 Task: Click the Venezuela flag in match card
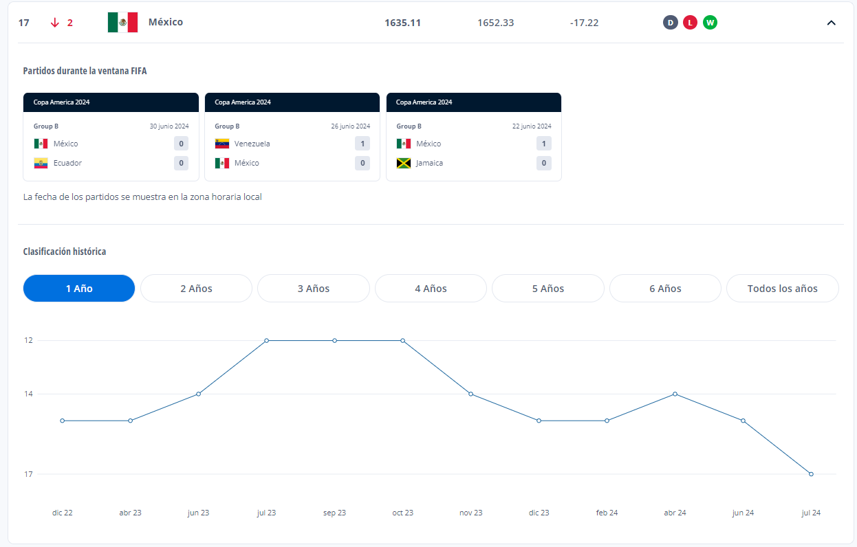[222, 144]
